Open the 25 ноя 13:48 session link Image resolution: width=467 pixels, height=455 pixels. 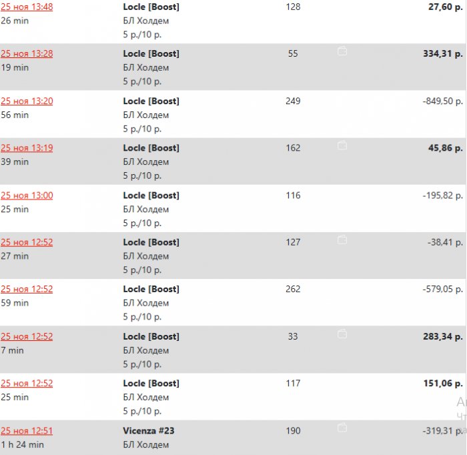[x=27, y=7]
